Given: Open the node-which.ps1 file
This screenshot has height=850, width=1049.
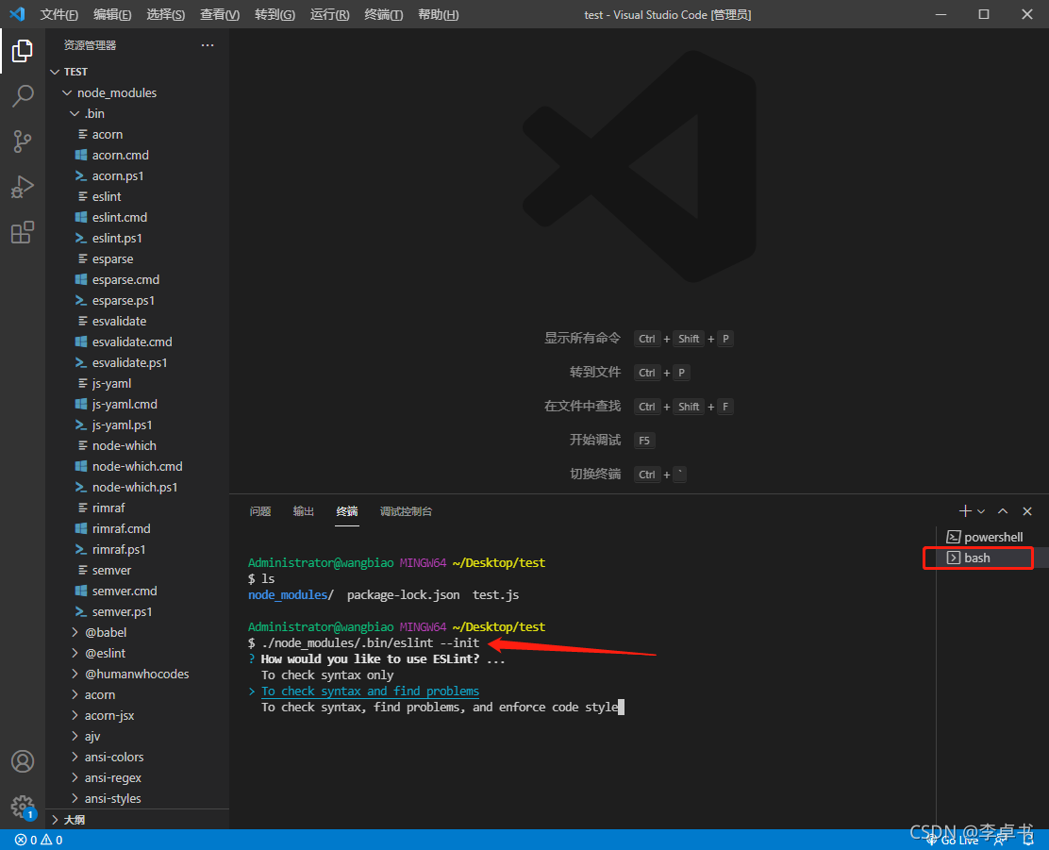Looking at the screenshot, I should 135,487.
